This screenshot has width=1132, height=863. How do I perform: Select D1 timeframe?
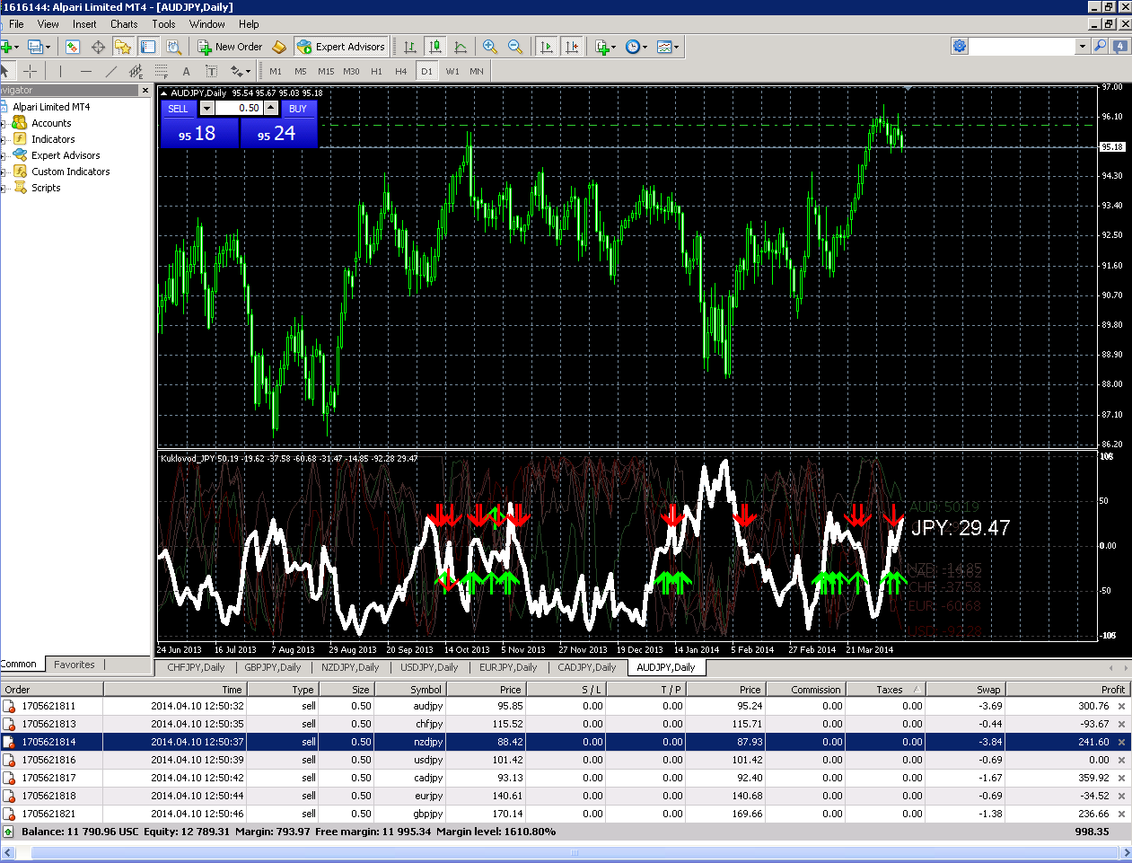coord(426,71)
